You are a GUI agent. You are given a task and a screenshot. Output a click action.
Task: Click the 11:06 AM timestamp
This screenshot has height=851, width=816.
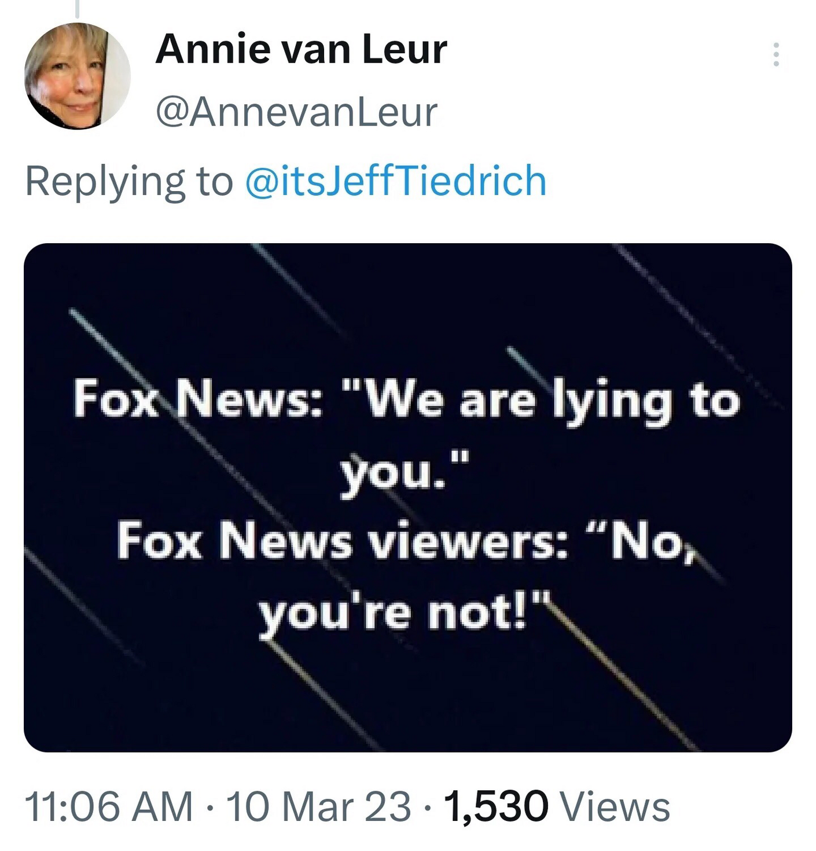109,806
